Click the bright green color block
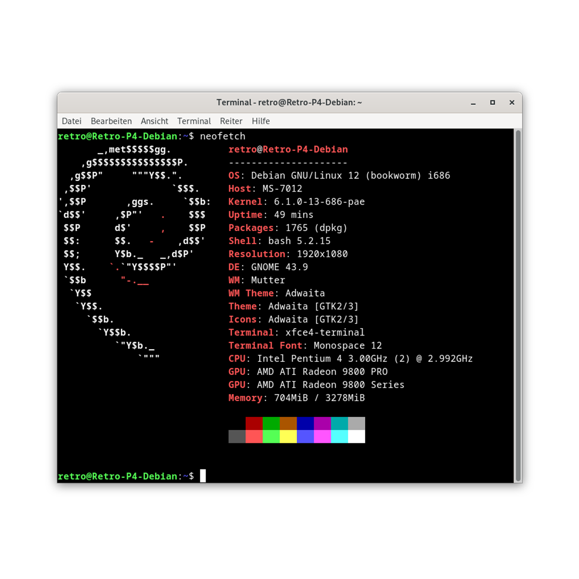 271,437
